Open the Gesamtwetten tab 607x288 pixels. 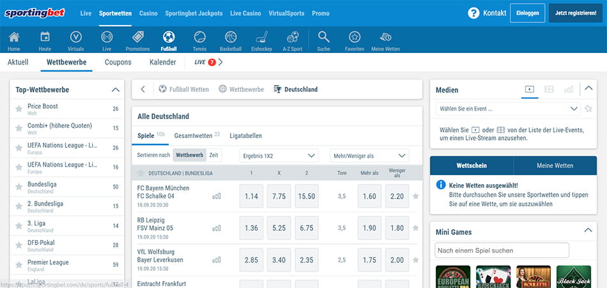tap(197, 135)
